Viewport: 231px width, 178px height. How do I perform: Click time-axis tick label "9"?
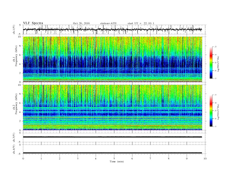(187, 159)
